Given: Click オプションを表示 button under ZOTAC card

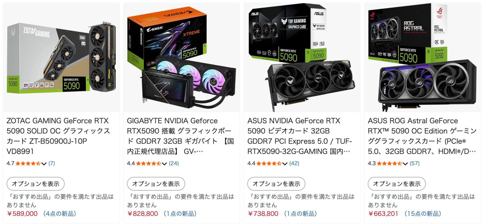Looking at the screenshot, I should (x=35, y=184).
